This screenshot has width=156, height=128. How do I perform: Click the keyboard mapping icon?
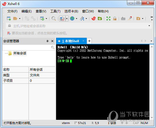(123, 19)
